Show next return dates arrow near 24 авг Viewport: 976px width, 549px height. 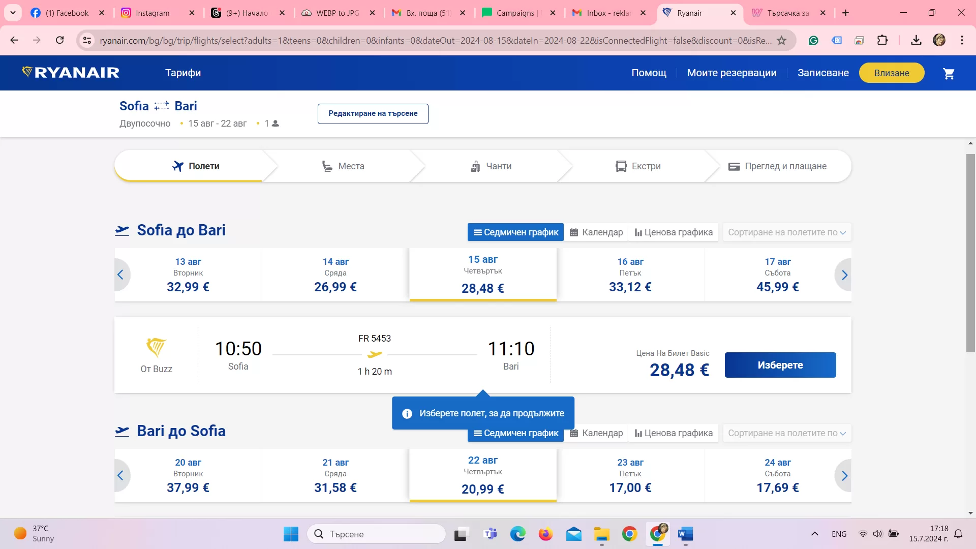(x=844, y=476)
